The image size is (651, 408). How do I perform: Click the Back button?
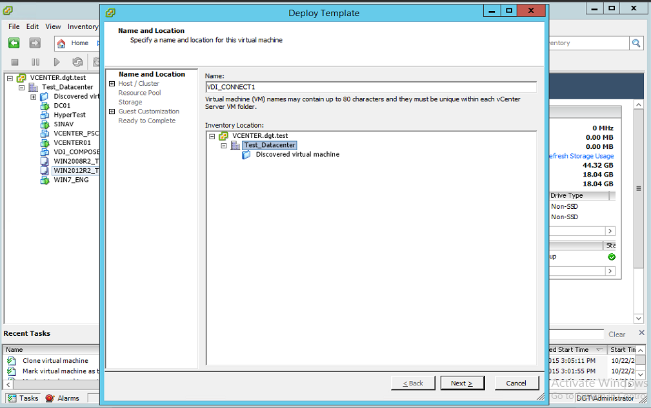pos(413,383)
